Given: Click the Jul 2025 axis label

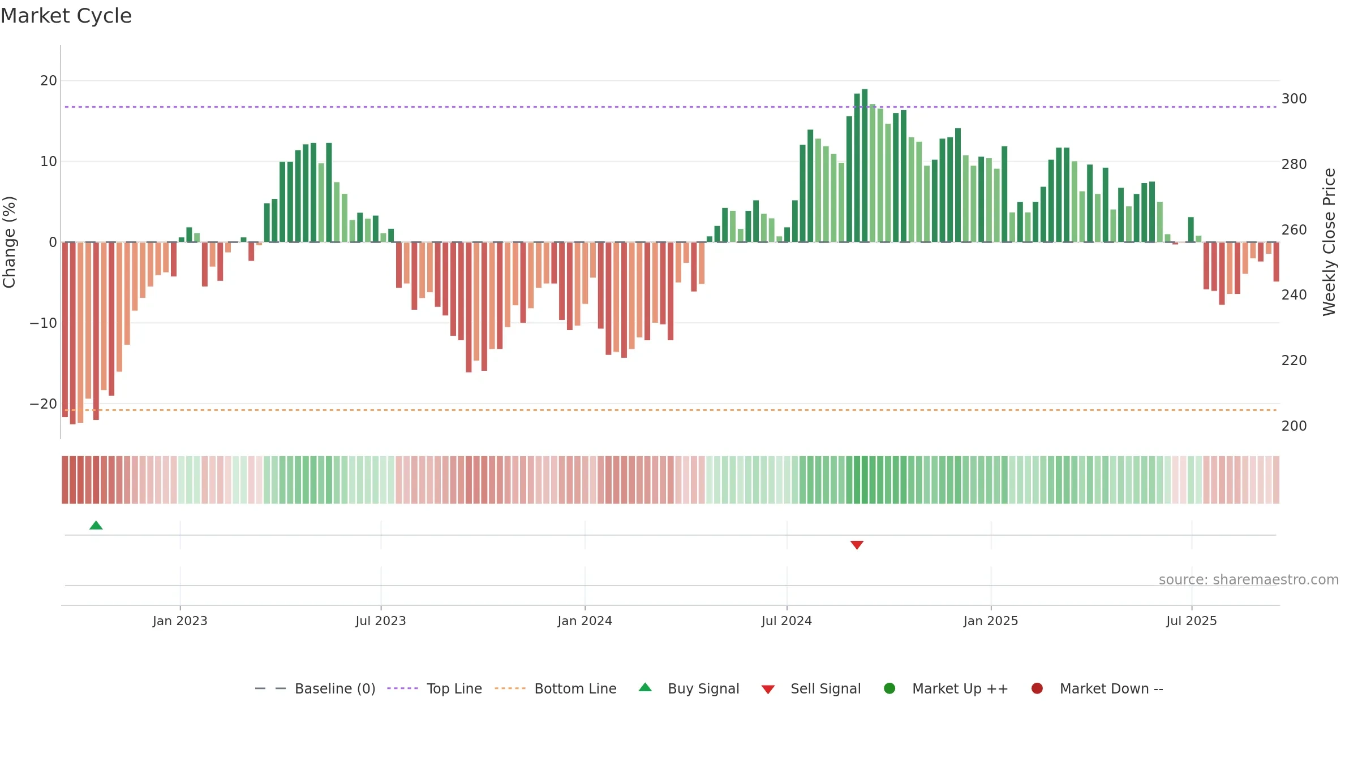Looking at the screenshot, I should coord(1192,621).
